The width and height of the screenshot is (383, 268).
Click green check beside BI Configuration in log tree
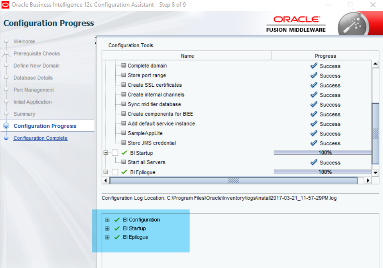point(117,220)
